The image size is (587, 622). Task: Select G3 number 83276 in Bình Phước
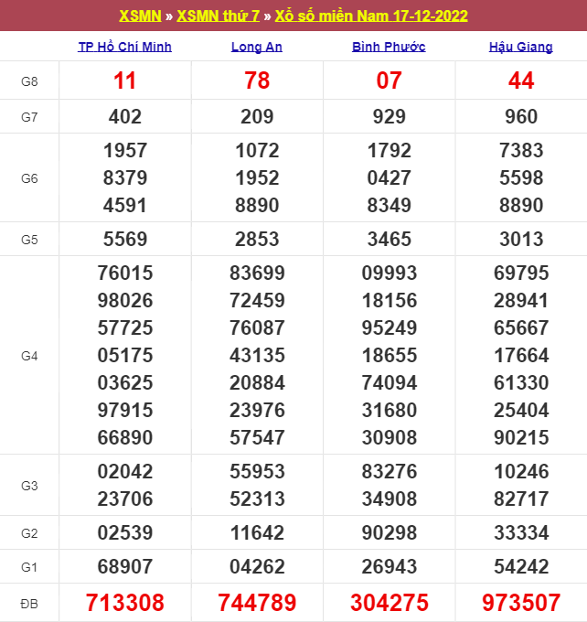point(389,472)
